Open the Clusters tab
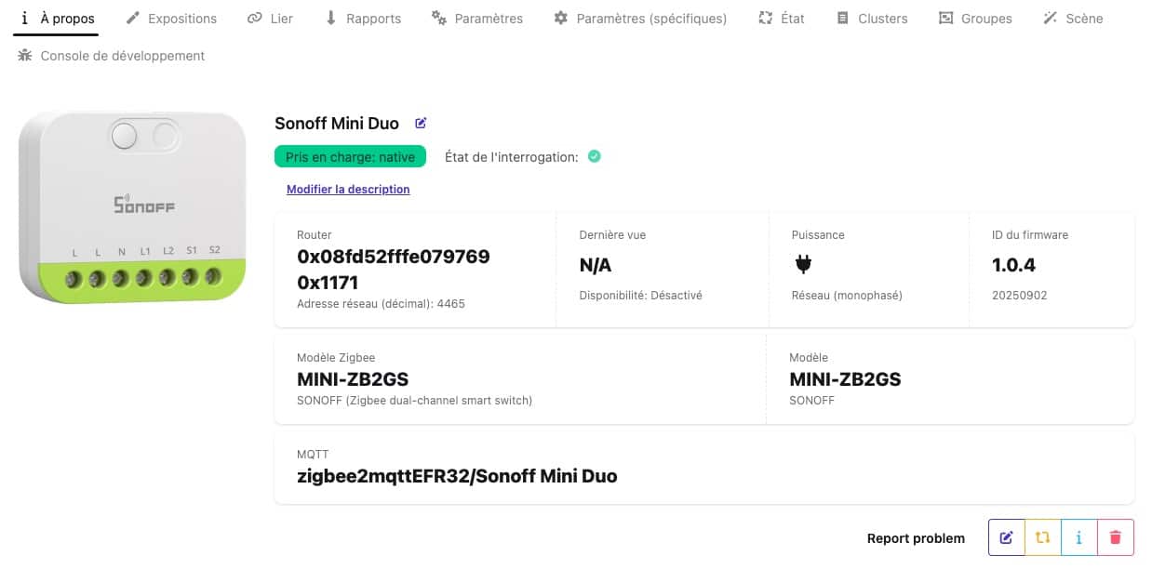Viewport: 1152px width, 569px height. click(x=872, y=19)
